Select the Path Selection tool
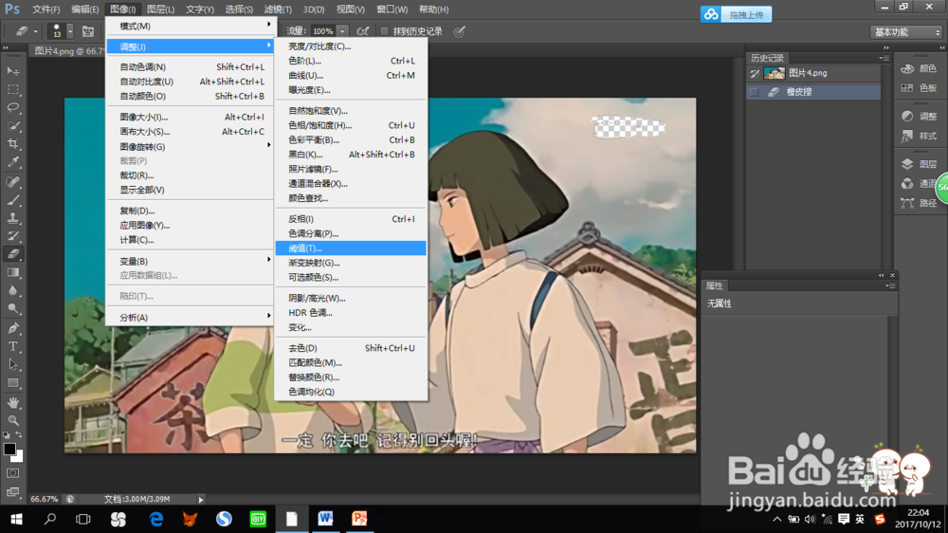The image size is (948, 533). click(12, 365)
